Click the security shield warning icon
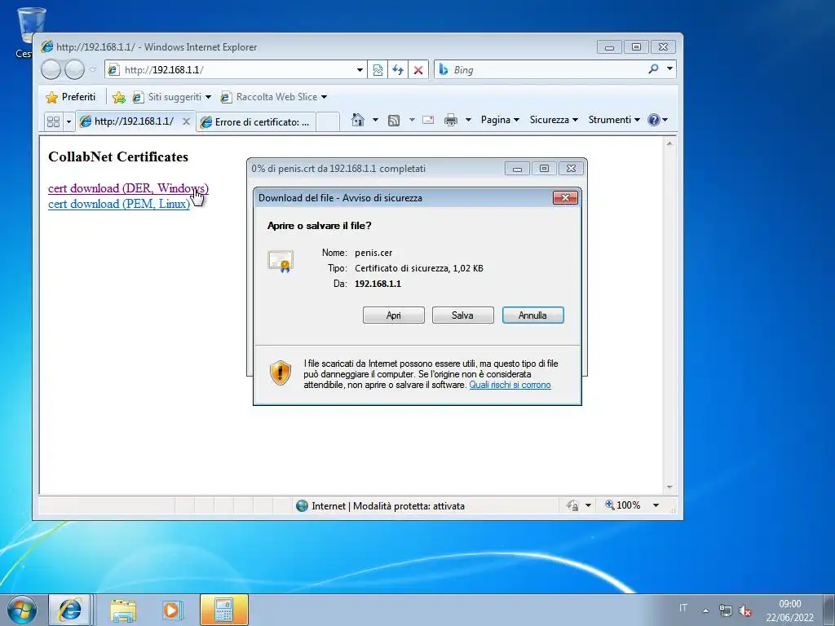835x626 pixels. click(281, 373)
